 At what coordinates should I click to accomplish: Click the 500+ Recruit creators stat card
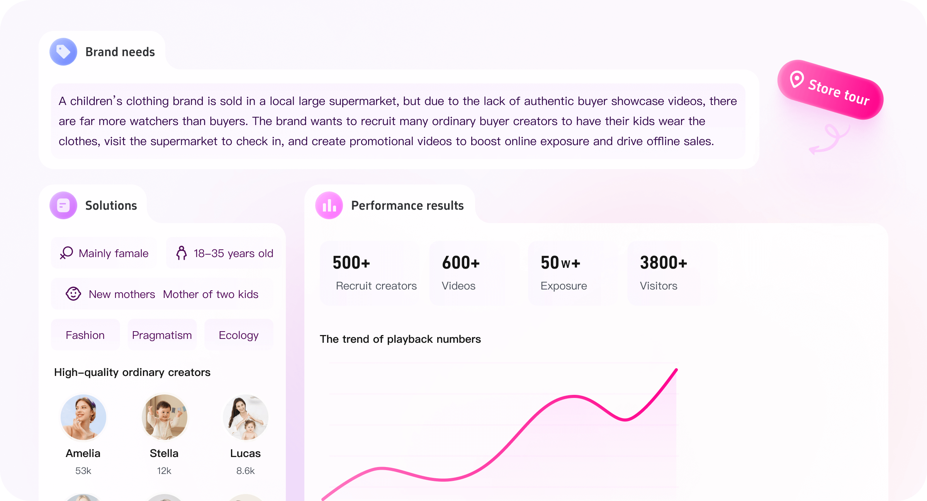370,273
